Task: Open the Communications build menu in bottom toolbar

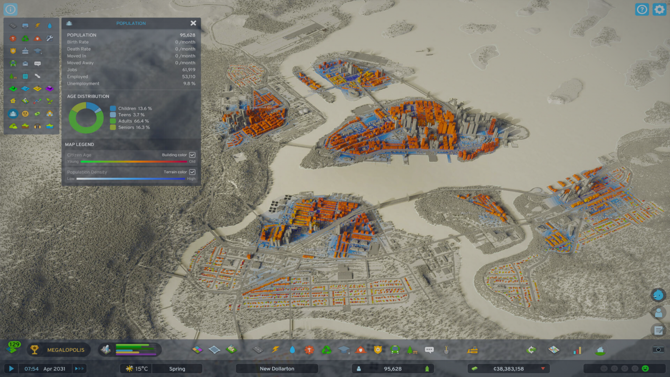Action: [429, 350]
